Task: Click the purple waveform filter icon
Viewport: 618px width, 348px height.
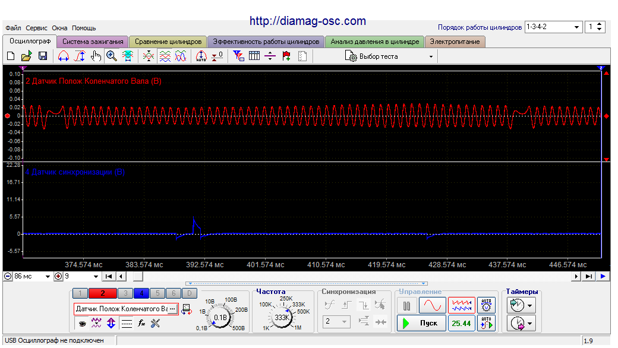Action: pyautogui.click(x=96, y=324)
